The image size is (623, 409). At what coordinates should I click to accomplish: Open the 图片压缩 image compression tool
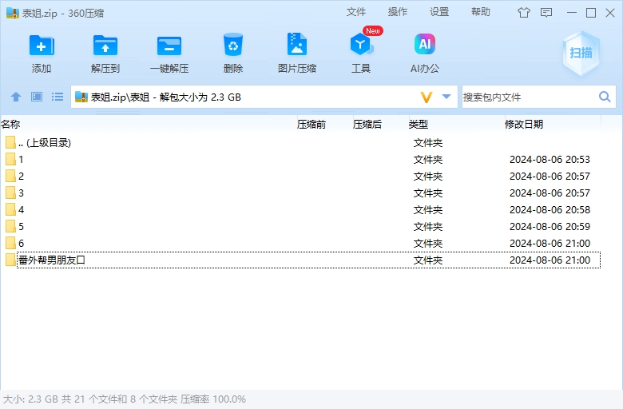pos(297,46)
